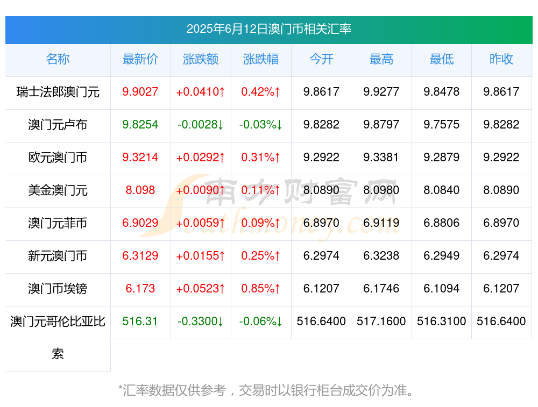Image resolution: width=538 pixels, height=407 pixels.
Task: Click highest value 8.0980
Action: click(381, 190)
